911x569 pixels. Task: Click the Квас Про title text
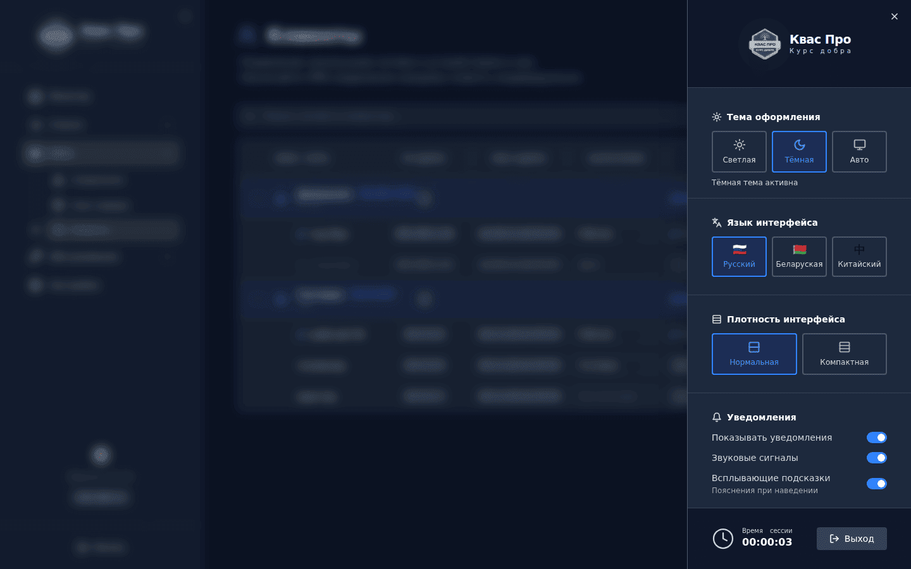[x=821, y=39]
